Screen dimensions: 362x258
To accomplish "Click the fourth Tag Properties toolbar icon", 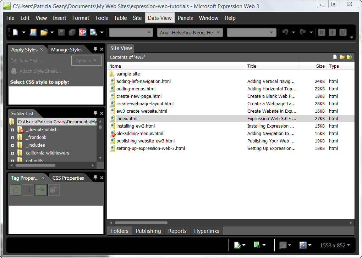I will 54,190.
